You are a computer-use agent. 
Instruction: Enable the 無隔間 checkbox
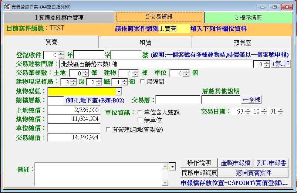click(x=142, y=82)
